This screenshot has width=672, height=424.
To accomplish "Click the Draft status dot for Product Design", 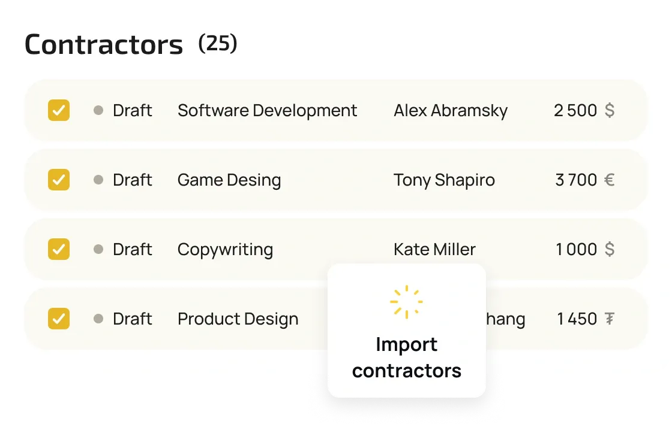I will pyautogui.click(x=98, y=319).
